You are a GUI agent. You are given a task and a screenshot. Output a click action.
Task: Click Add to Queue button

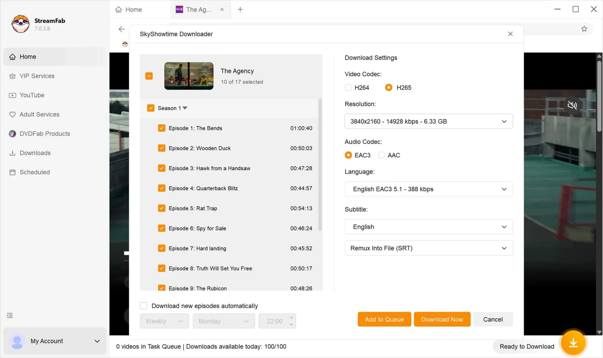pyautogui.click(x=384, y=319)
